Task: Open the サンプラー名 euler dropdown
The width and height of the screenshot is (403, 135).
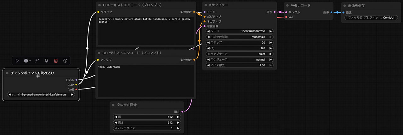Action: tap(239, 54)
